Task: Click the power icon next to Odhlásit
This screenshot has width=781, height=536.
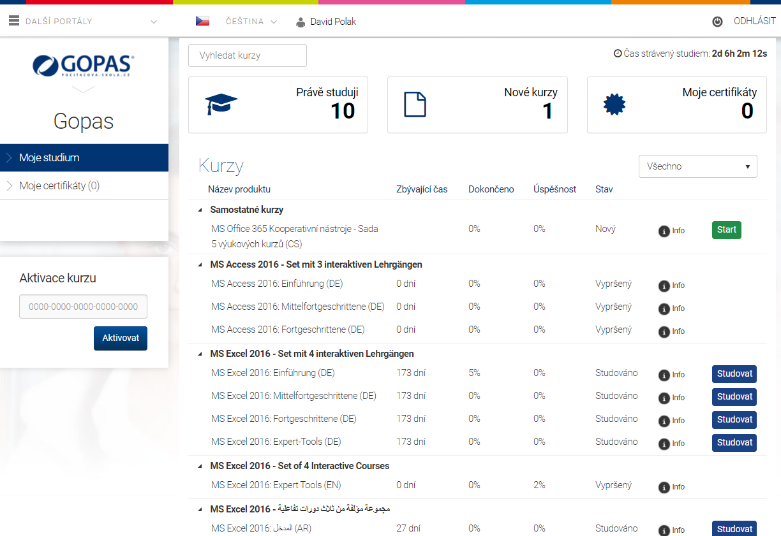Action: [x=717, y=22]
